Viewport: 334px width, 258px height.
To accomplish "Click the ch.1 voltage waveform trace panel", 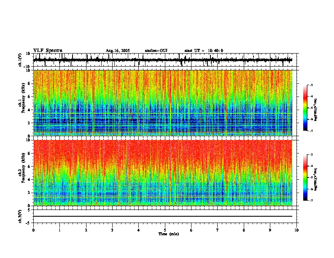I will (165, 60).
